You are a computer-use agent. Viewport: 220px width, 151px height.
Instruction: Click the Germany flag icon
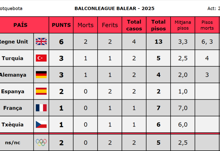(x=41, y=75)
